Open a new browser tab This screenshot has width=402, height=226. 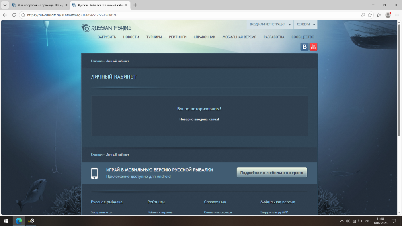point(135,5)
